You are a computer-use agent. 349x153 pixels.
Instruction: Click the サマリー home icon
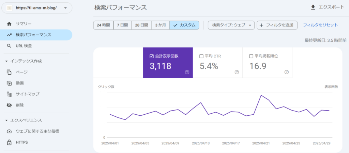(9, 24)
